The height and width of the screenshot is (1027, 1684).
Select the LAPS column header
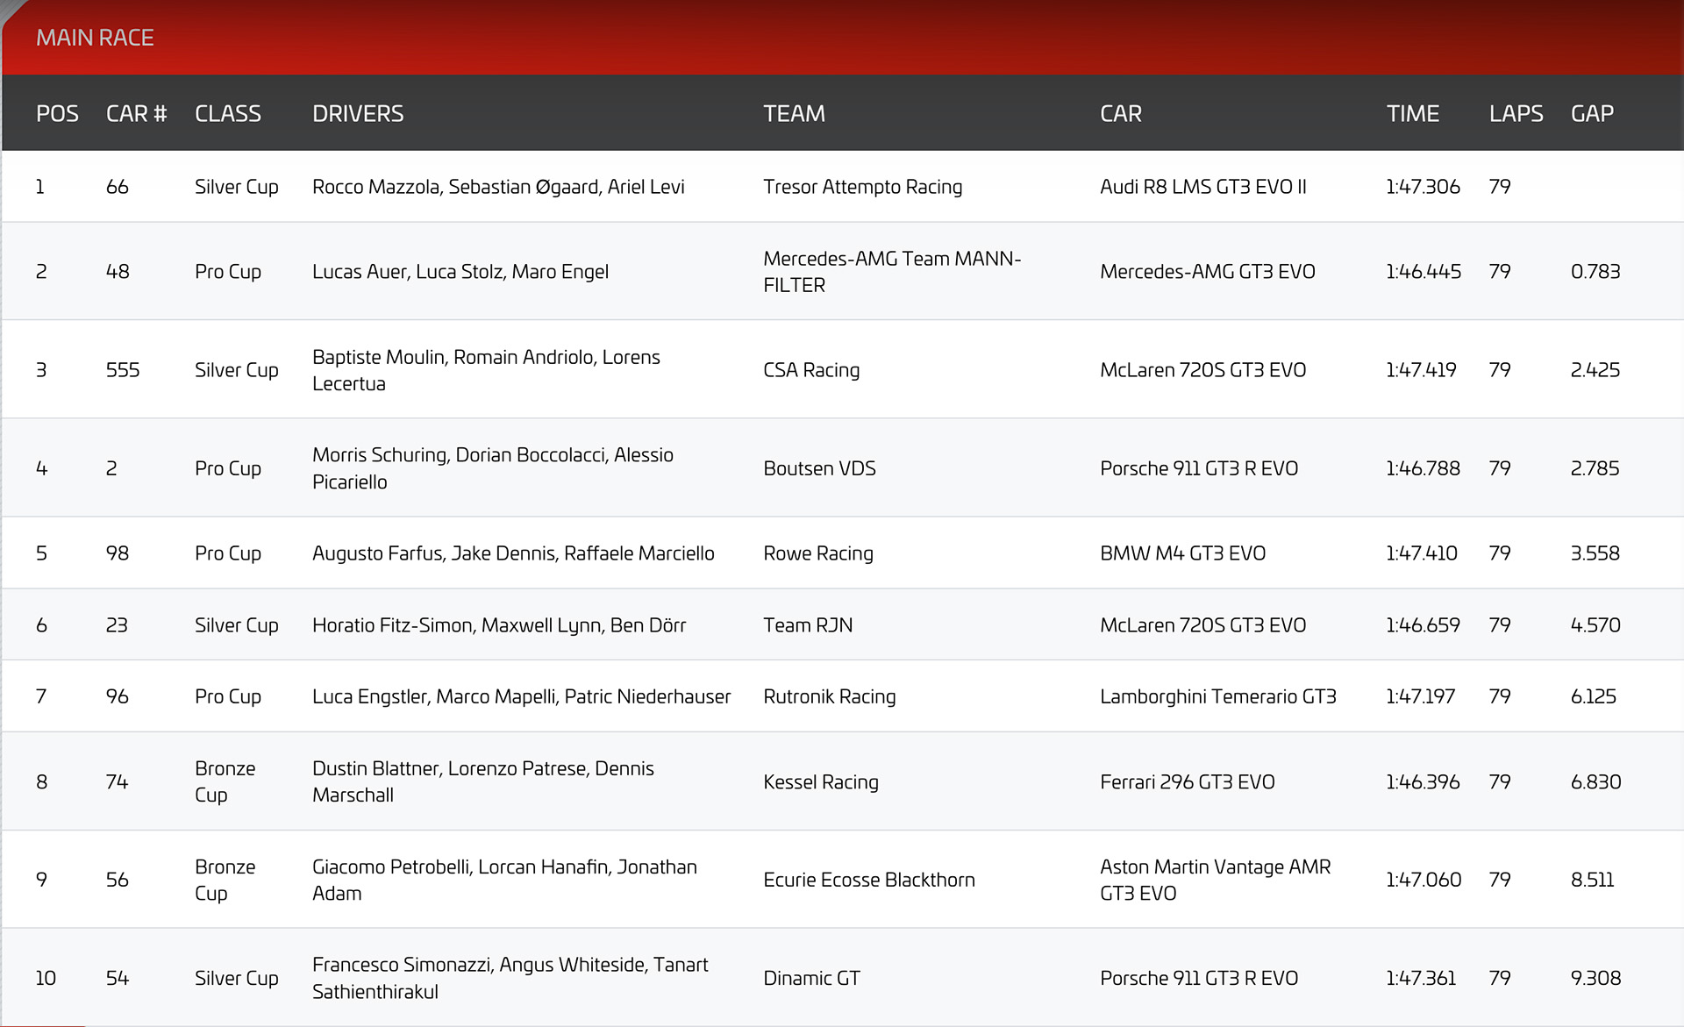(1516, 114)
